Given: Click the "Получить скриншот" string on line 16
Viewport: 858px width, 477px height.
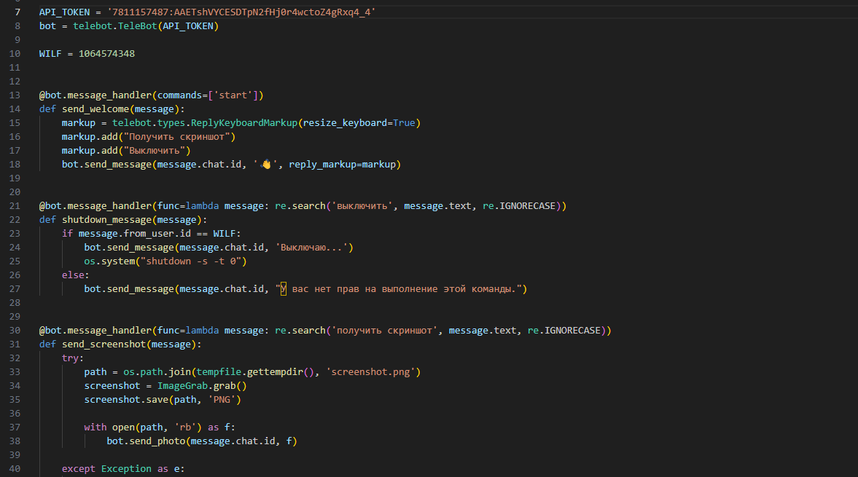Looking at the screenshot, I should coord(176,137).
